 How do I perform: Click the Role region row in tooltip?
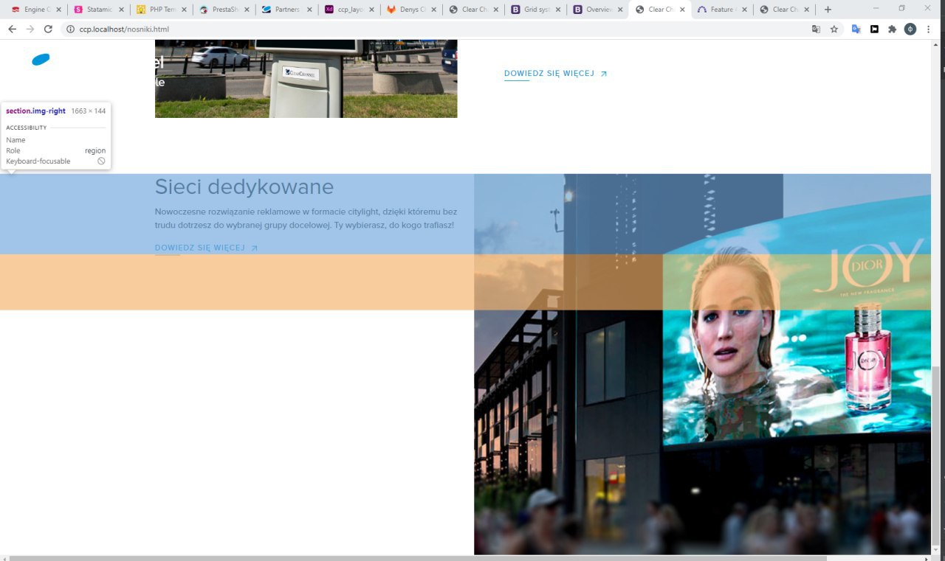(x=56, y=150)
